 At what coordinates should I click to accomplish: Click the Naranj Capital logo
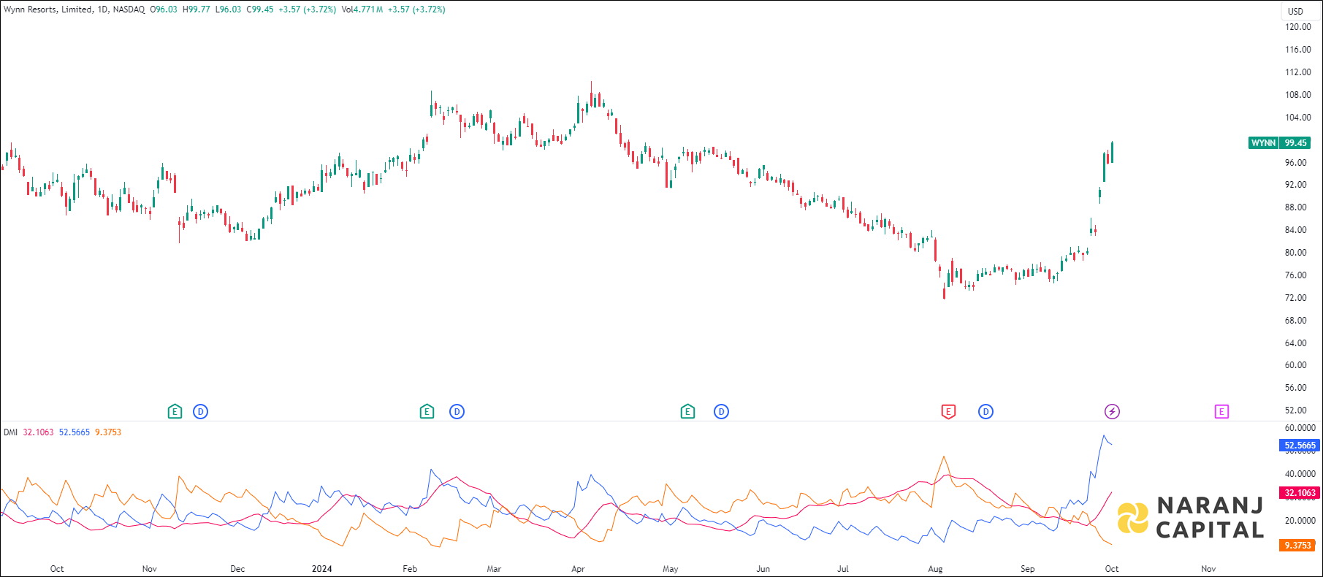(1191, 517)
